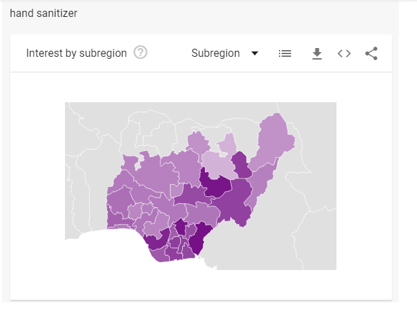
Task: Share the subregion interest chart
Action: (x=371, y=53)
